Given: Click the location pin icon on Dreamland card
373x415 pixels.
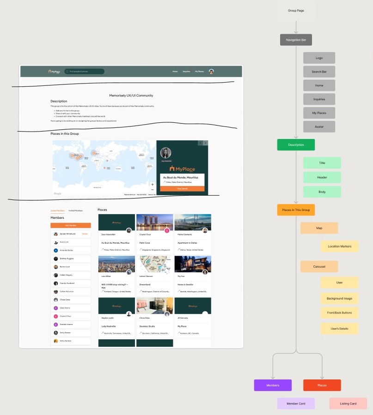Looking at the screenshot, I should click(141, 291).
